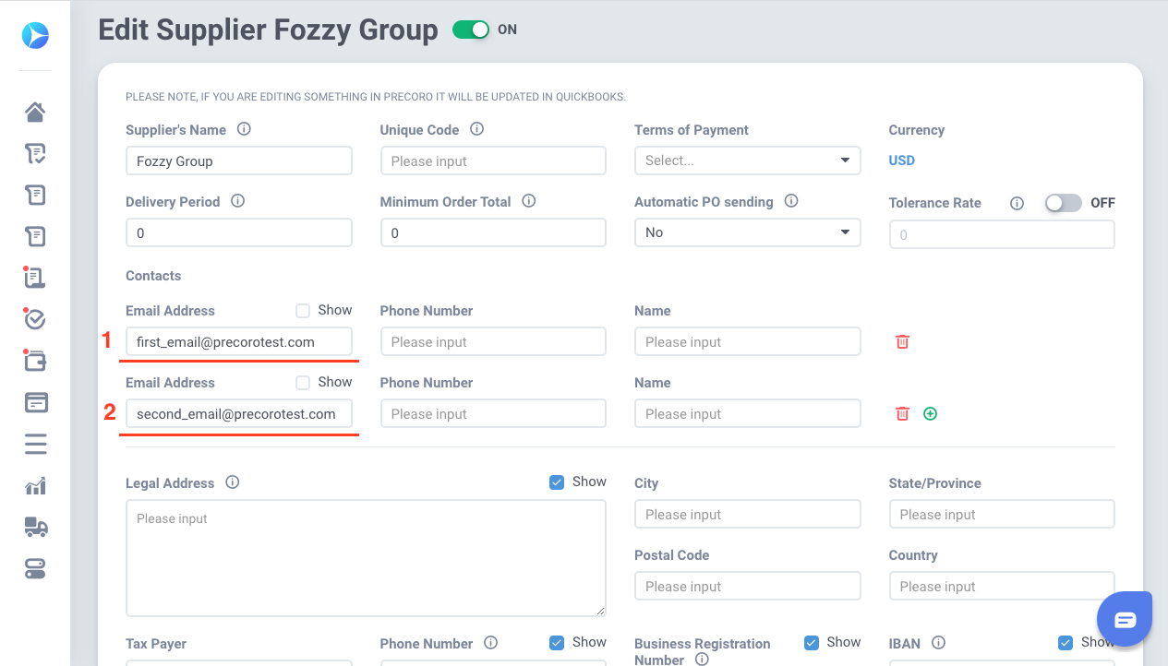Viewport: 1168px width, 666px height.
Task: Click the QuickBooks update notice text
Action: click(376, 96)
